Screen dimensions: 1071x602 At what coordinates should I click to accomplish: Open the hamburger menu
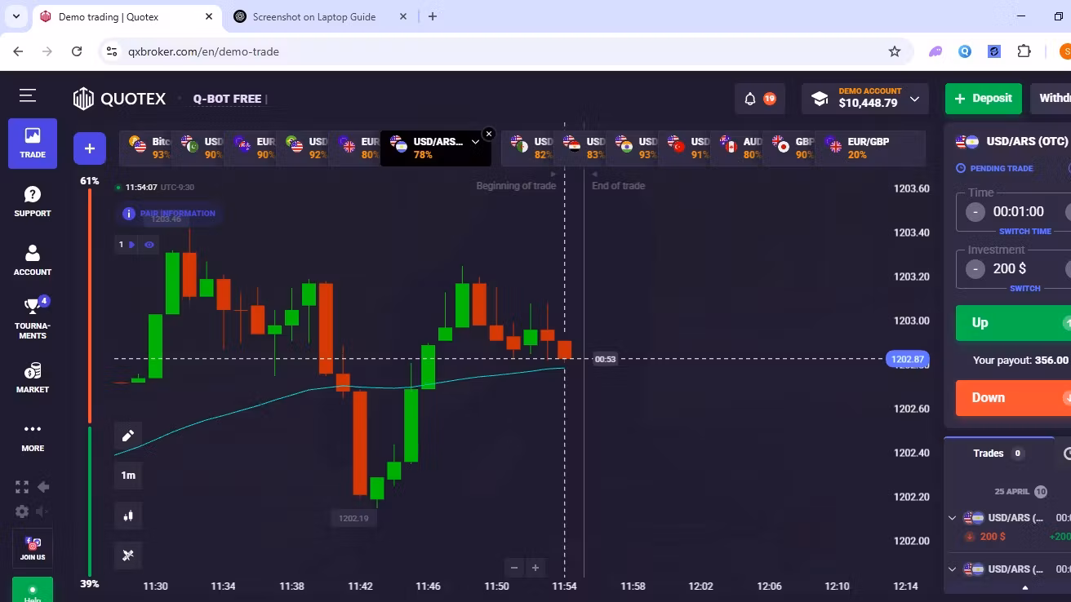coord(27,95)
